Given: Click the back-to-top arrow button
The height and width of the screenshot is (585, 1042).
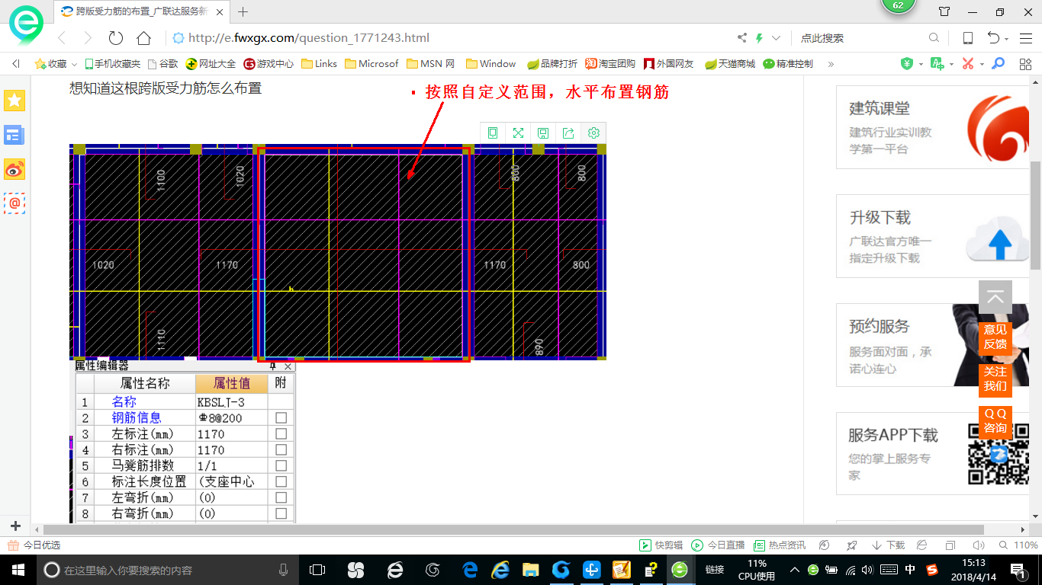Looking at the screenshot, I should point(995,297).
